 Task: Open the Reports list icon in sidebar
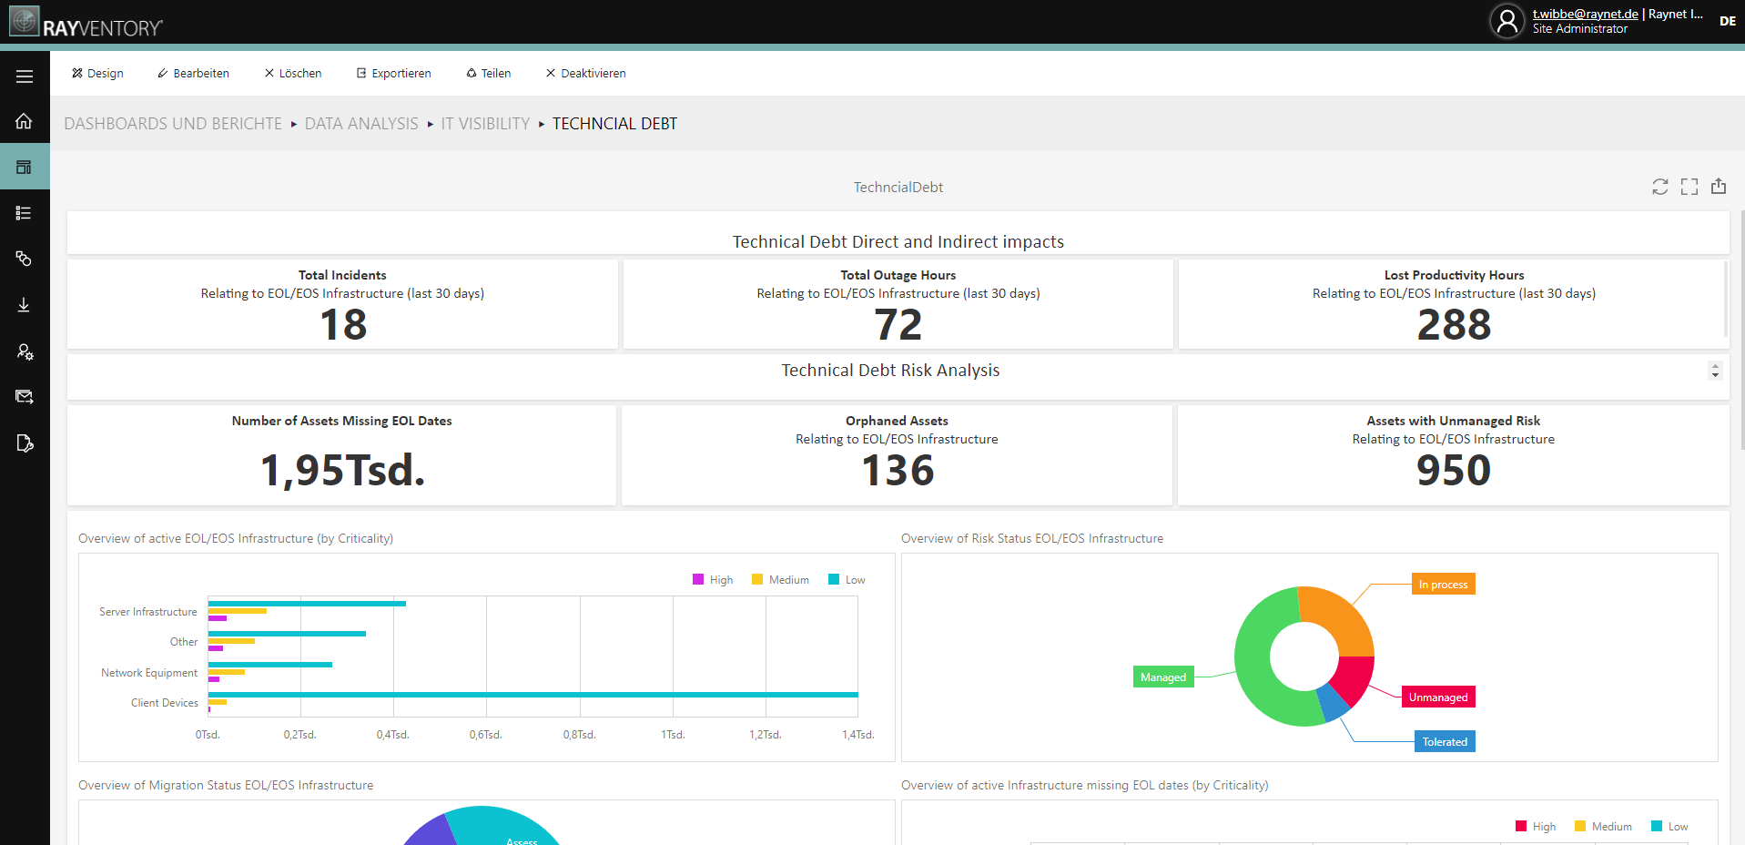coord(24,212)
